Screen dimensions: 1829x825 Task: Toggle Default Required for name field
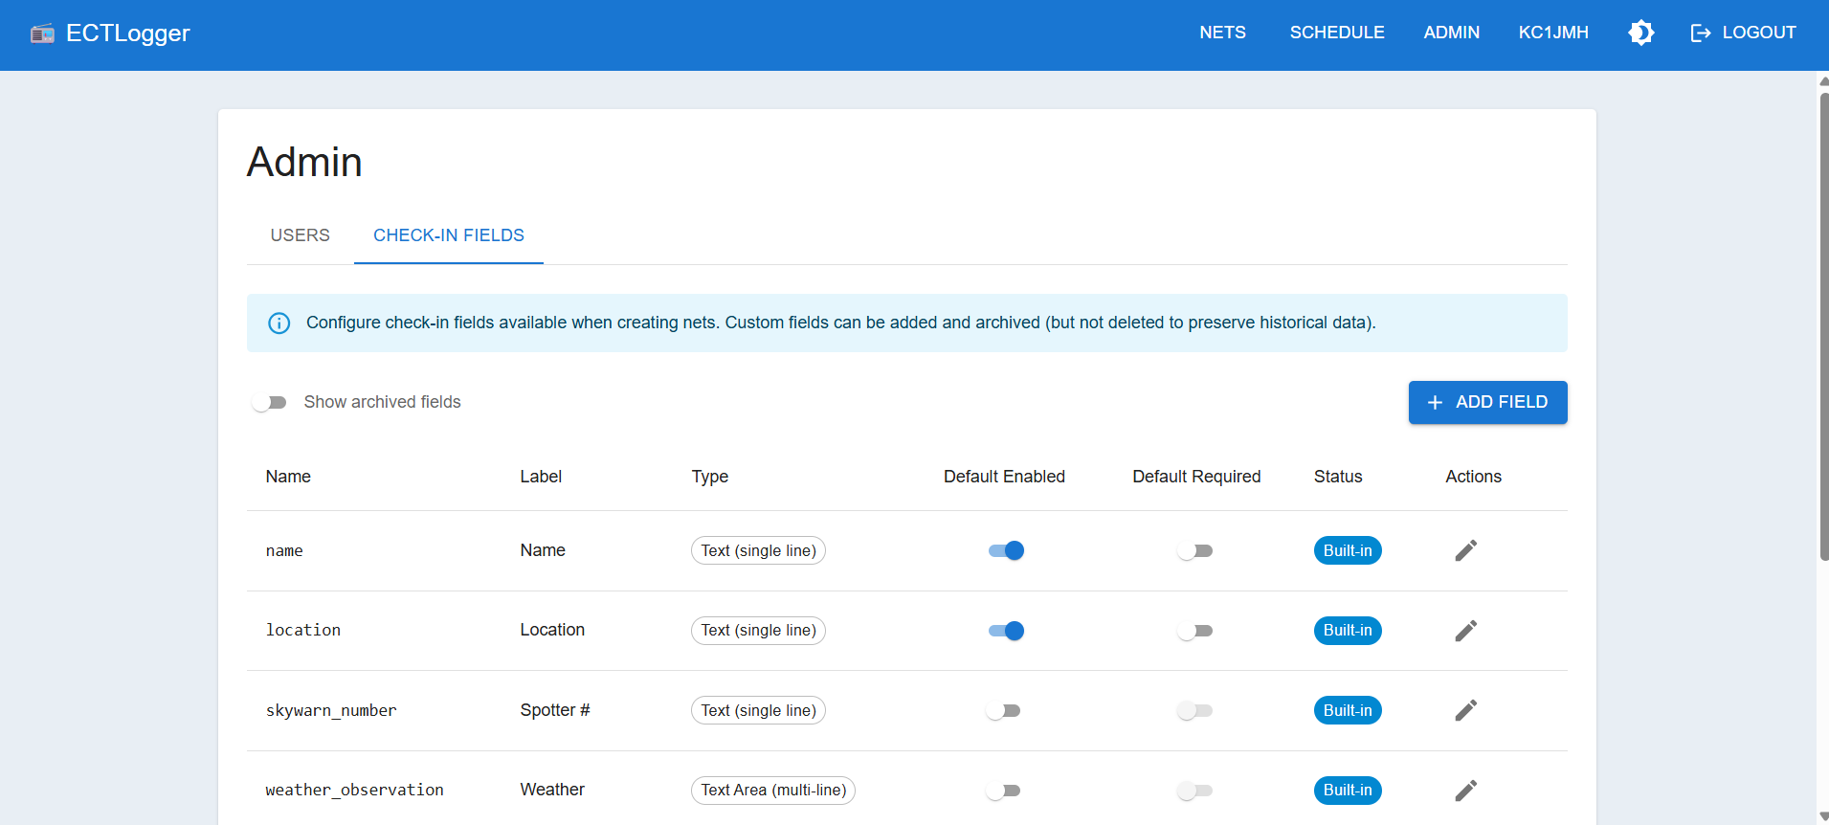pyautogui.click(x=1194, y=551)
